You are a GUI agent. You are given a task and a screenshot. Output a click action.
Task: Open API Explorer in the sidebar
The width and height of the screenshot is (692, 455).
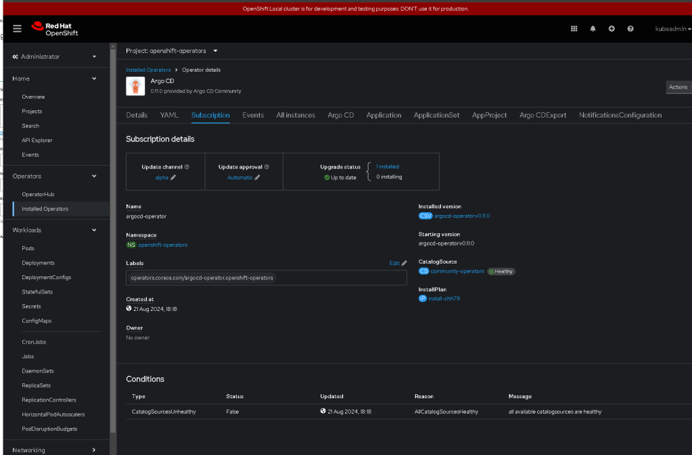(x=37, y=141)
